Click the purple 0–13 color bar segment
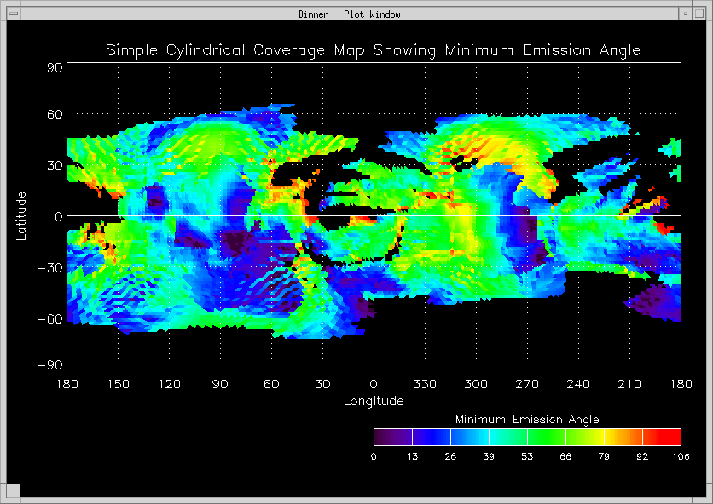The width and height of the screenshot is (713, 504). click(x=392, y=438)
